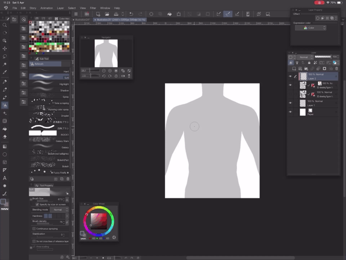Image resolution: width=346 pixels, height=260 pixels.
Task: Pick the Eyedropper tool
Action: point(5,73)
